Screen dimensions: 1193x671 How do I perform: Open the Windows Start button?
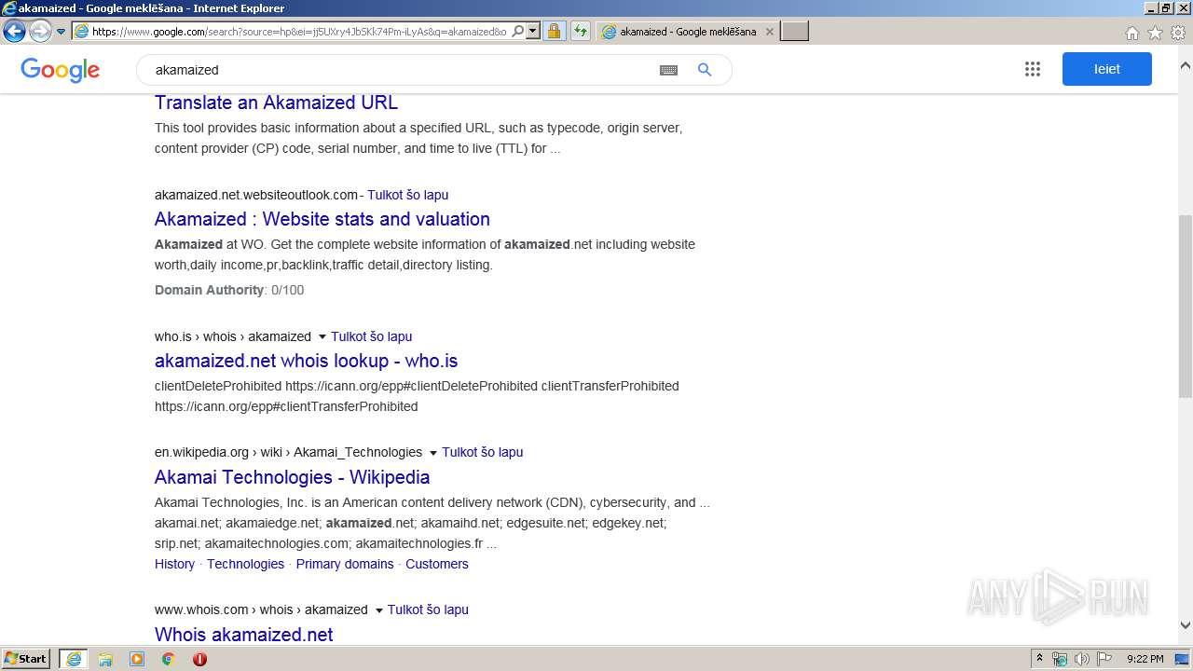tap(26, 659)
